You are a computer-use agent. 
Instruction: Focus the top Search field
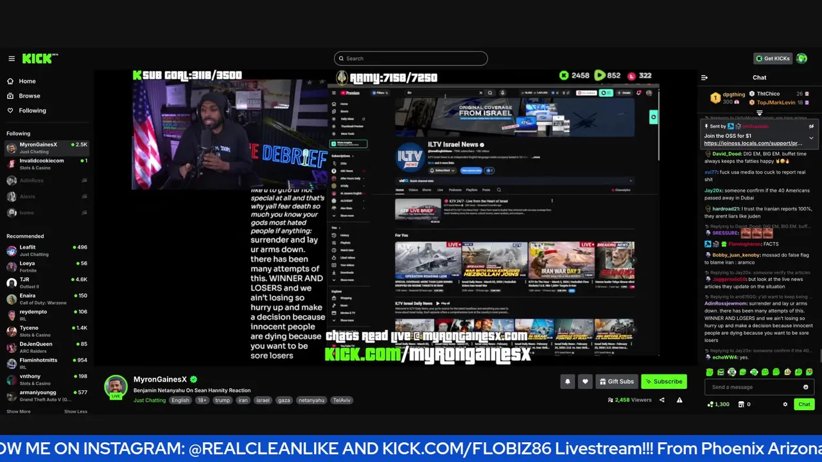[x=411, y=58]
